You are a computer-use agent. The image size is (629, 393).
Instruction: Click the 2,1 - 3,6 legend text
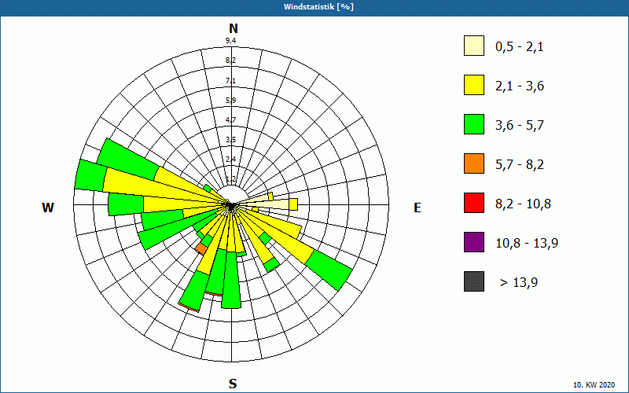[x=520, y=86]
